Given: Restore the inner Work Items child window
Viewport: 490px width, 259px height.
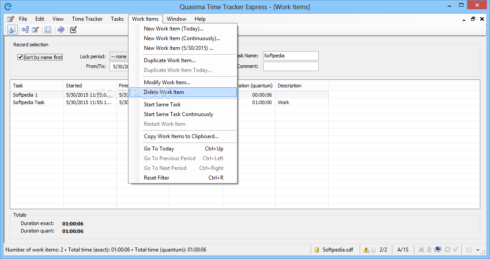Looking at the screenshot, I should (473, 19).
